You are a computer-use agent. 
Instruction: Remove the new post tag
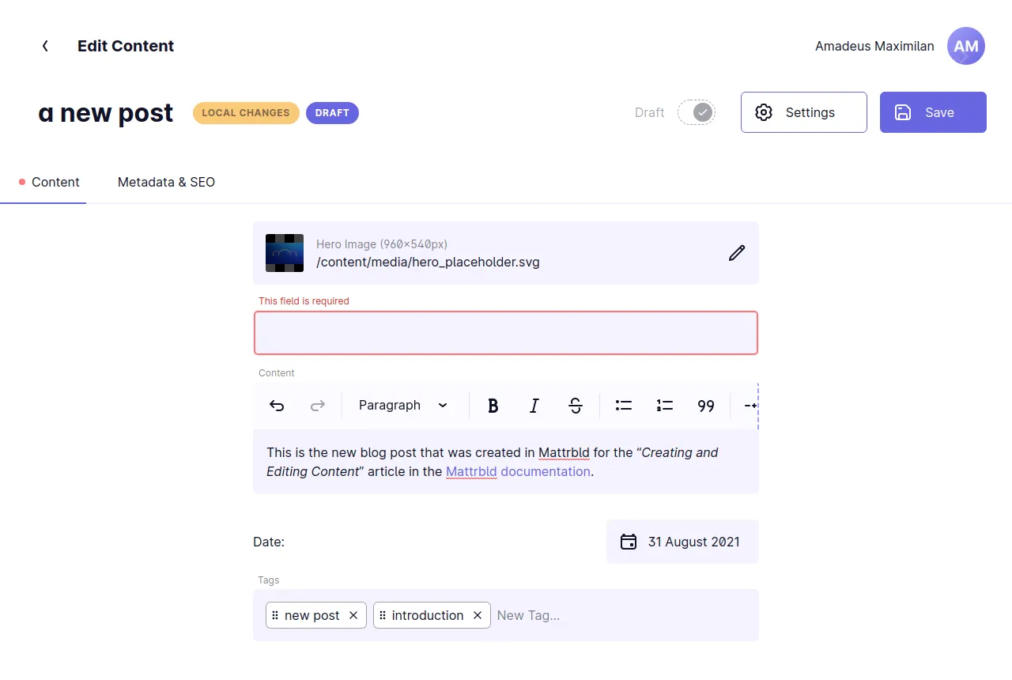353,615
